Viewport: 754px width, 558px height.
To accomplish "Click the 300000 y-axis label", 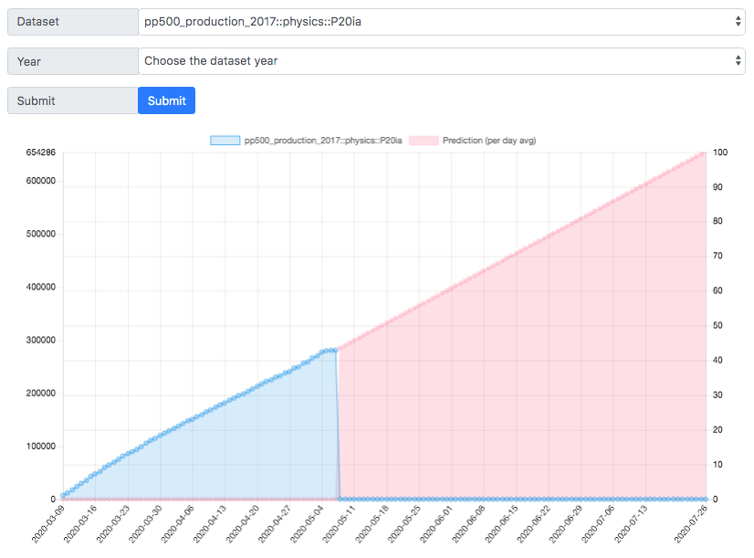I will point(41,340).
